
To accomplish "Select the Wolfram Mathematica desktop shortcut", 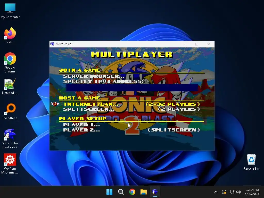I will click(x=10, y=164).
